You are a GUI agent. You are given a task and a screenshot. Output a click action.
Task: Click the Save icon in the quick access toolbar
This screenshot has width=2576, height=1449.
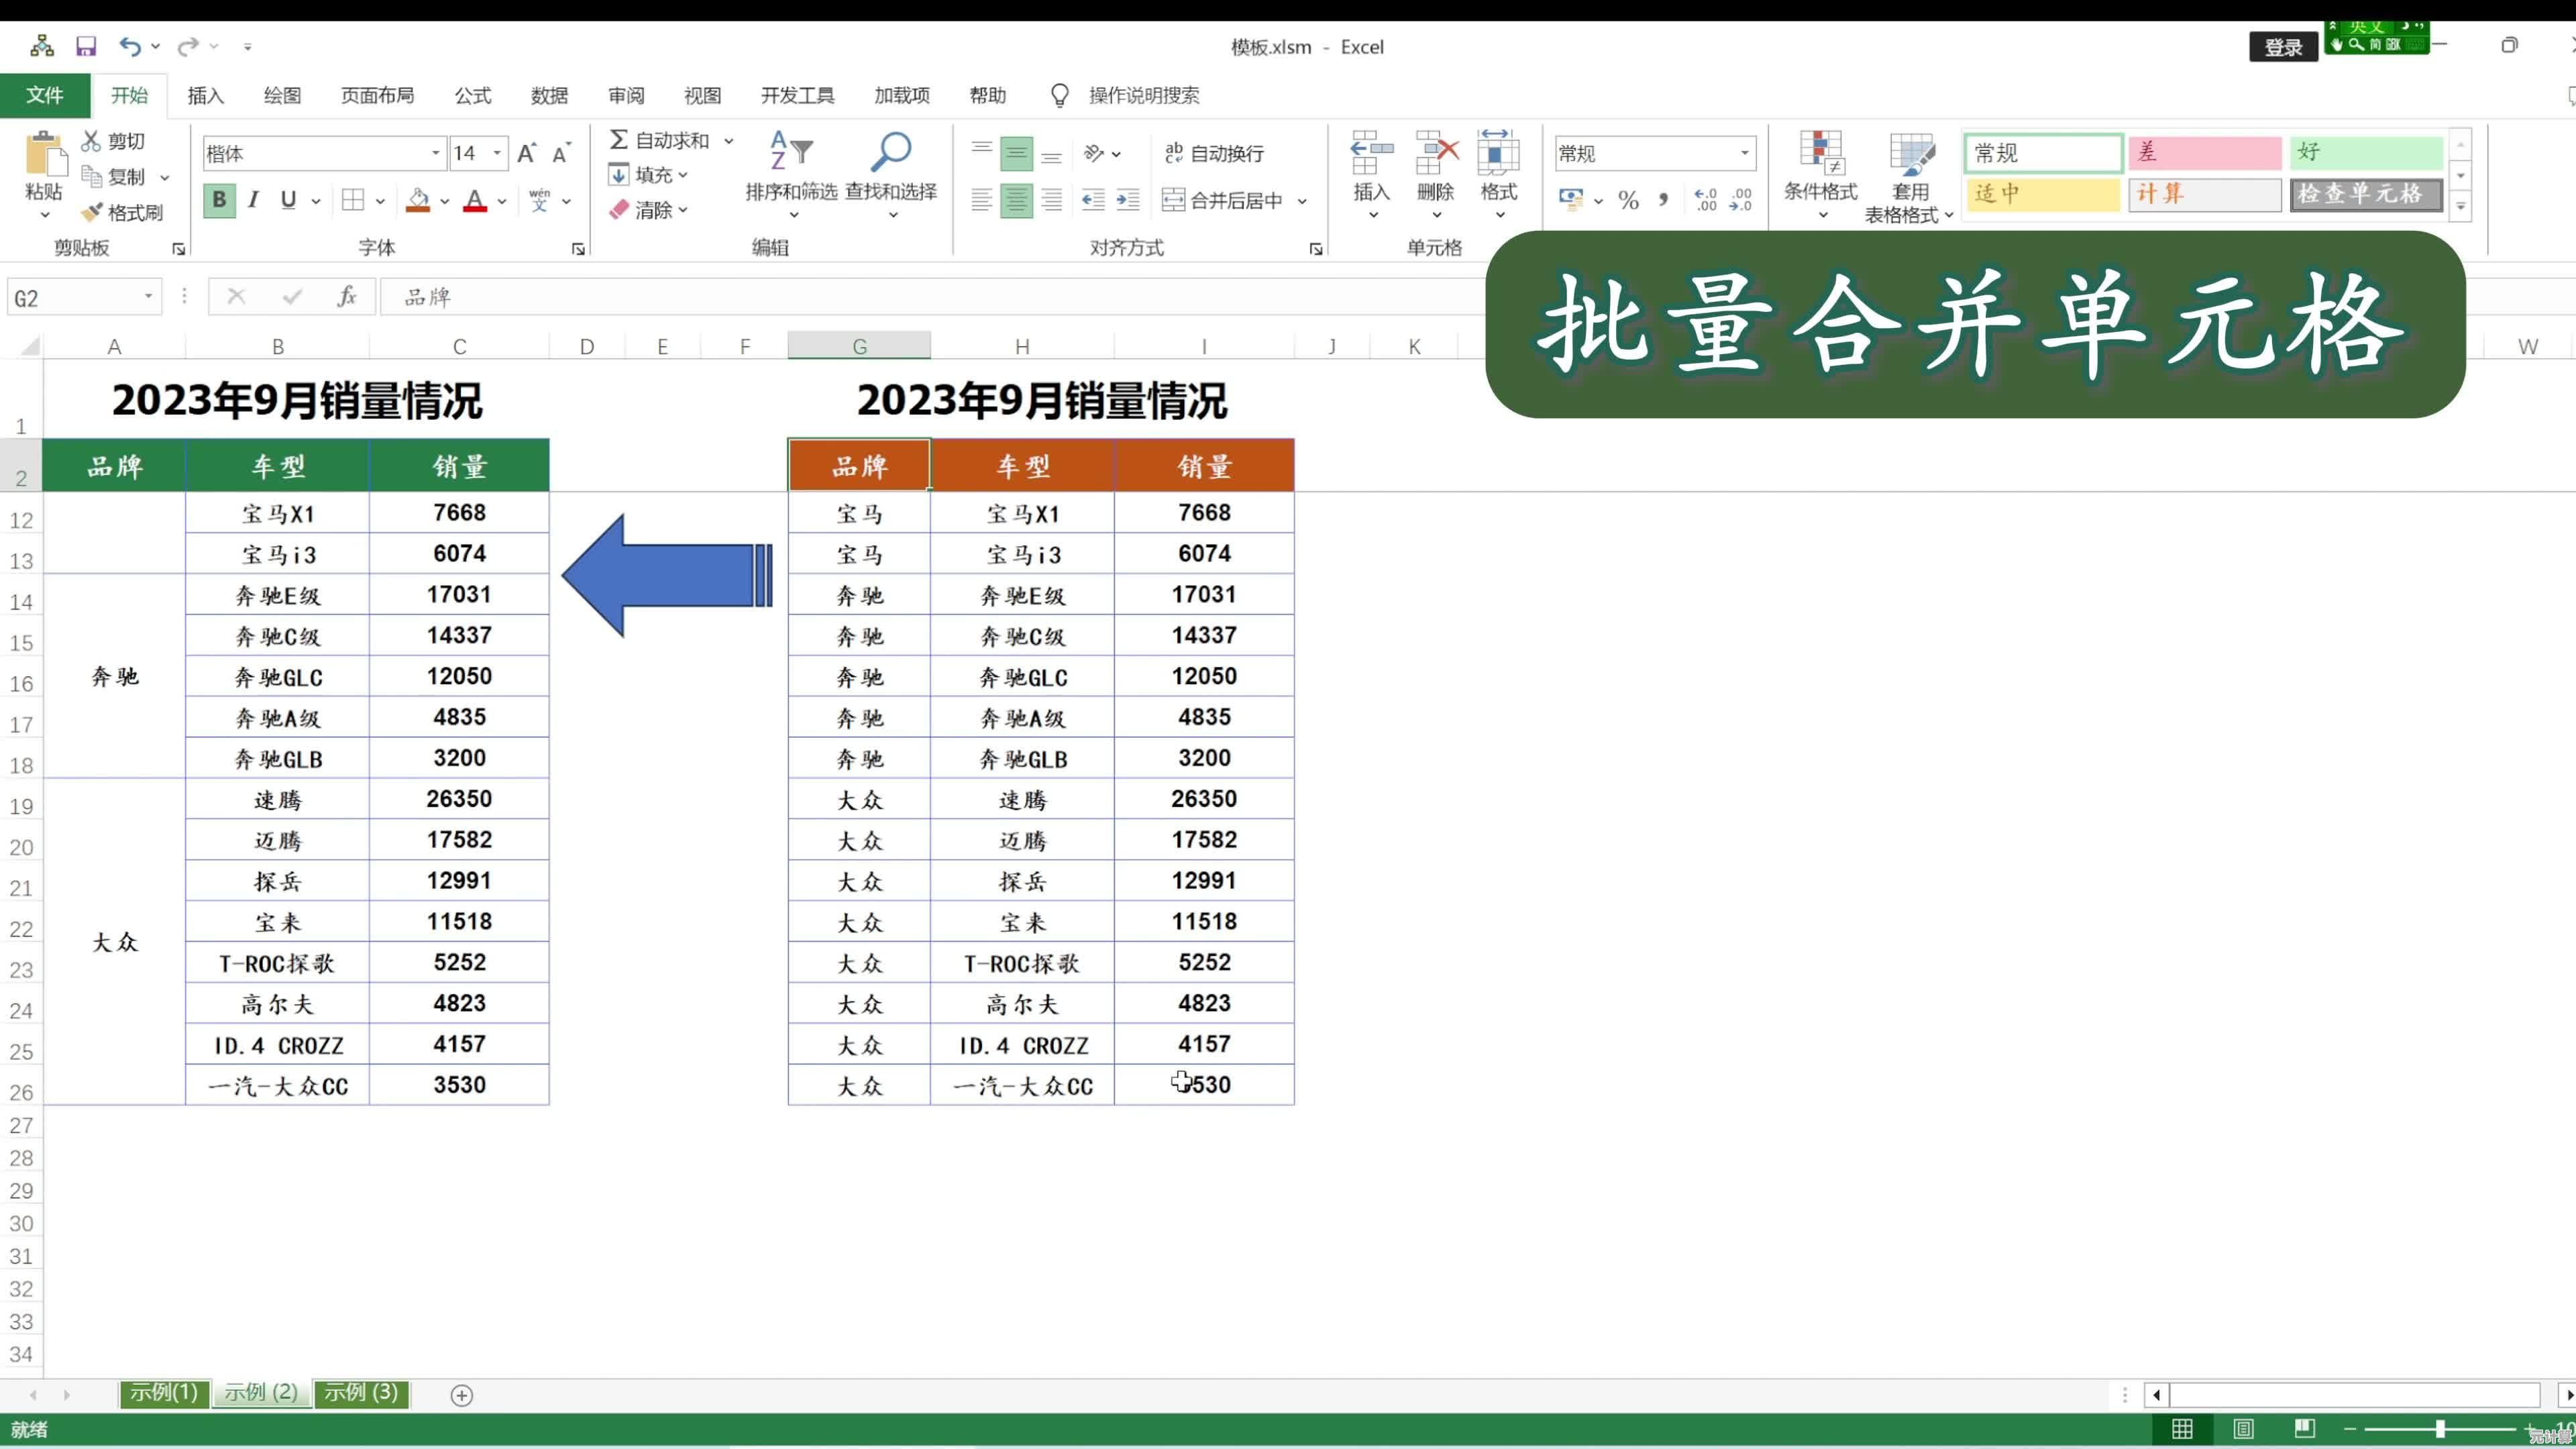click(x=86, y=46)
